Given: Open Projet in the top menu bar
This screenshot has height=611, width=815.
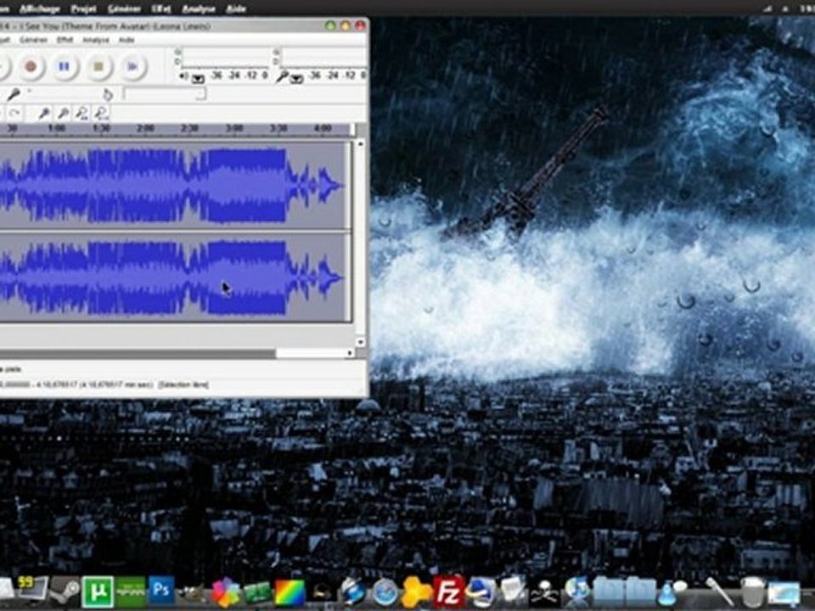Looking at the screenshot, I should (83, 8).
